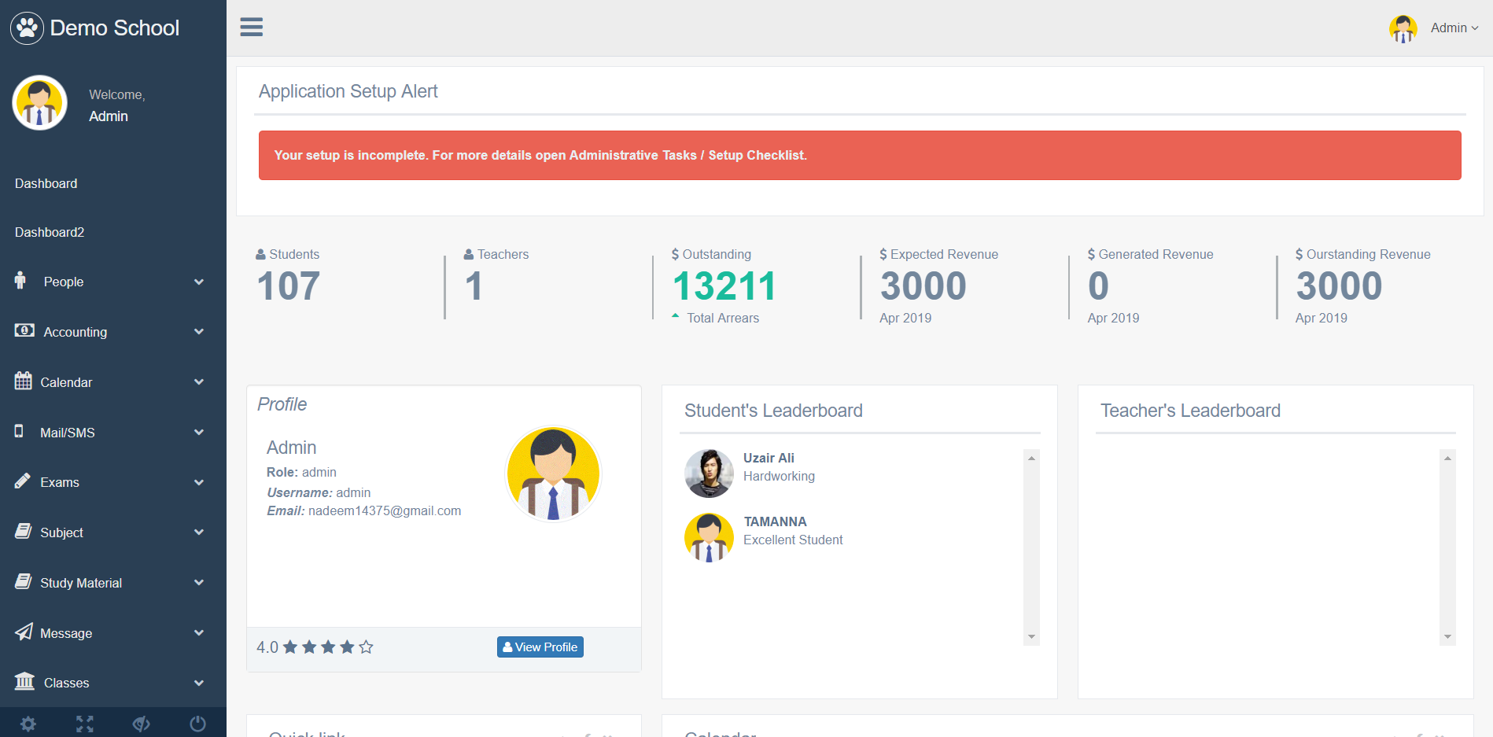
Task: Open settings gear in sidebar footer
Action: 28,724
